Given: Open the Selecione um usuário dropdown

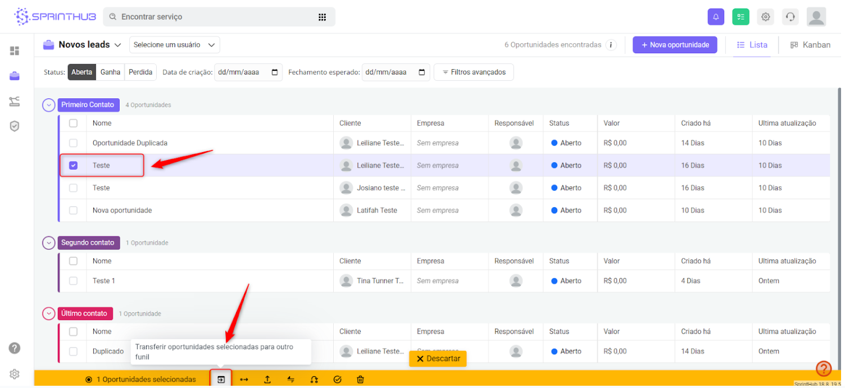Looking at the screenshot, I should pyautogui.click(x=174, y=45).
